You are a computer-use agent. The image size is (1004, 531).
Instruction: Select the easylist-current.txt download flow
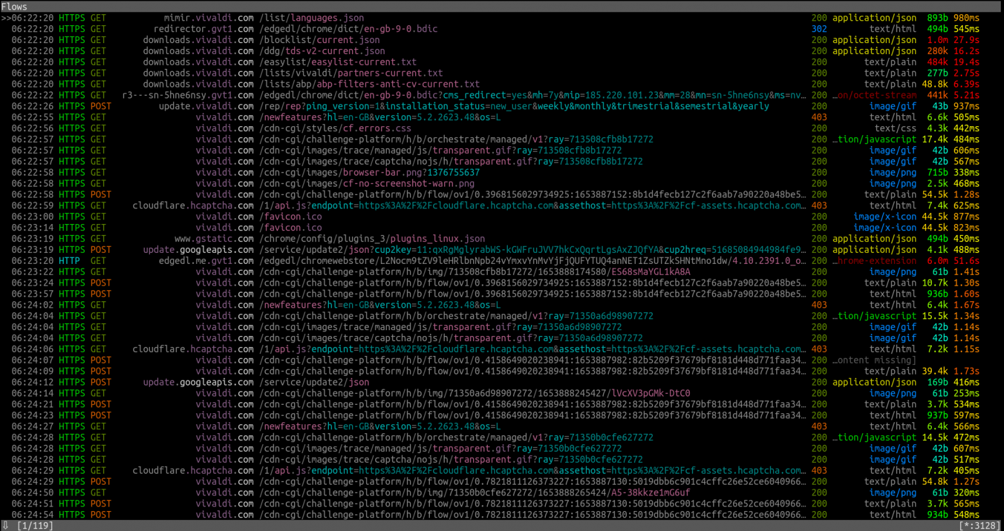(x=502, y=62)
